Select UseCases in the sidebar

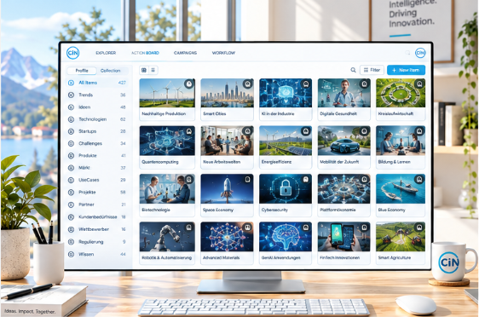tap(97, 180)
